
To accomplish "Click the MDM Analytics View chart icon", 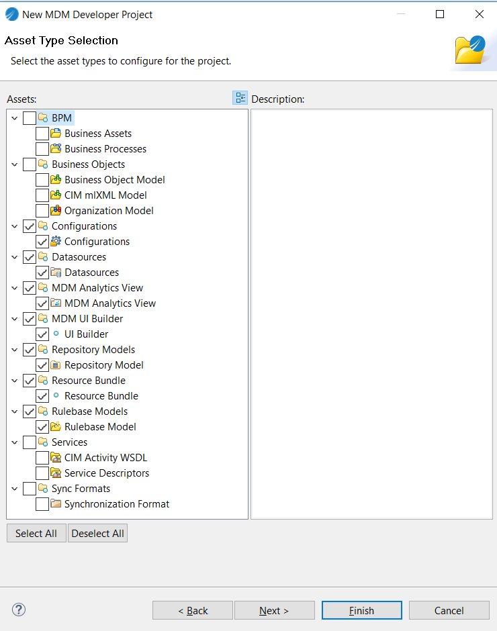I will point(56,303).
